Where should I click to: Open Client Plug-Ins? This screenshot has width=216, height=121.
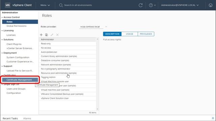[14, 44]
